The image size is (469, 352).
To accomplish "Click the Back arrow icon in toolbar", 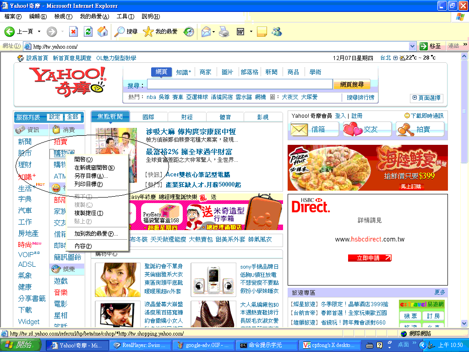I will (x=10, y=32).
